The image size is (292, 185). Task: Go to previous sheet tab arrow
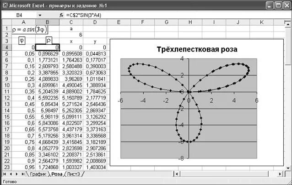point(11,174)
